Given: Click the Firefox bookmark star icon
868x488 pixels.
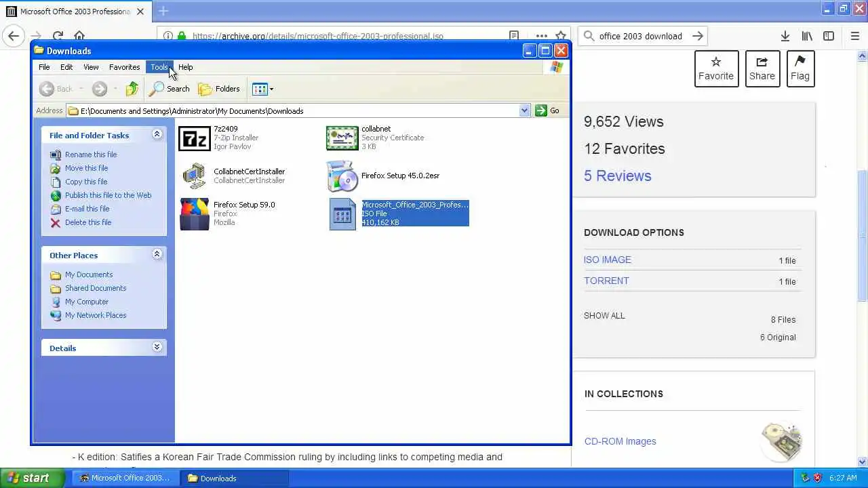Looking at the screenshot, I should [x=561, y=36].
